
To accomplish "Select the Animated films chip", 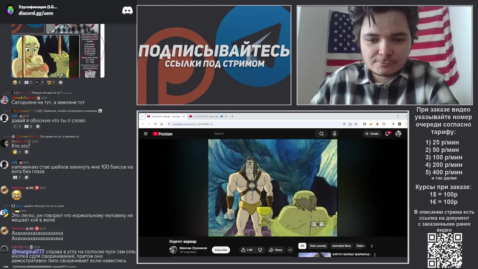I will pyautogui.click(x=341, y=246).
